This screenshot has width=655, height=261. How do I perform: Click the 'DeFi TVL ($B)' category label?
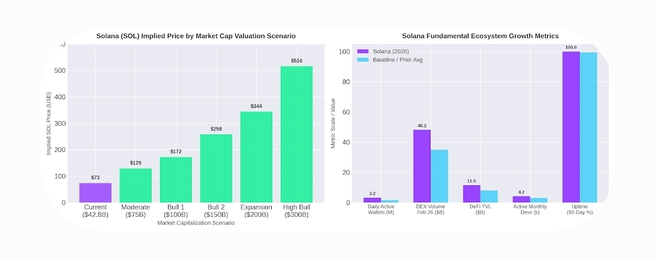[x=480, y=210]
